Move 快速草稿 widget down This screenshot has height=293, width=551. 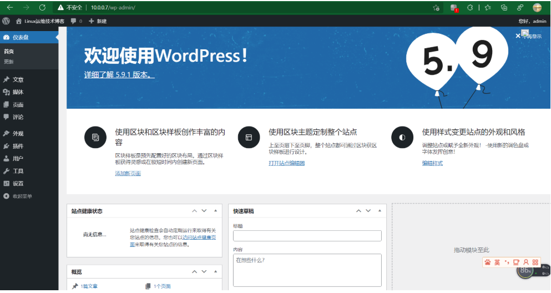(368, 211)
